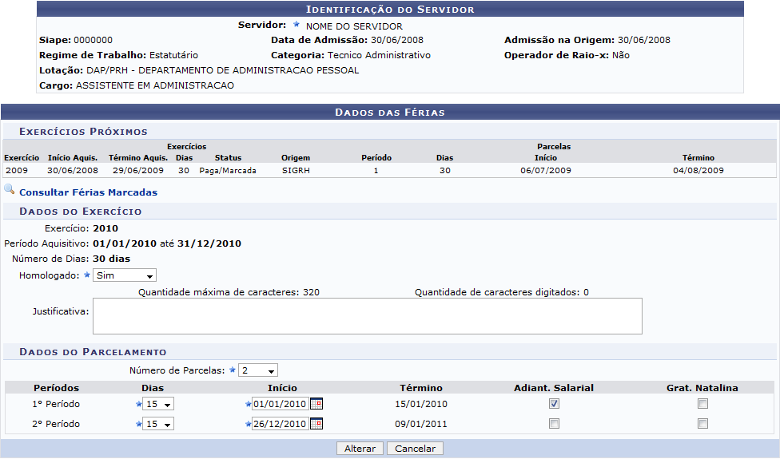
Task: Focus the Justificativa text area
Action: tap(367, 316)
